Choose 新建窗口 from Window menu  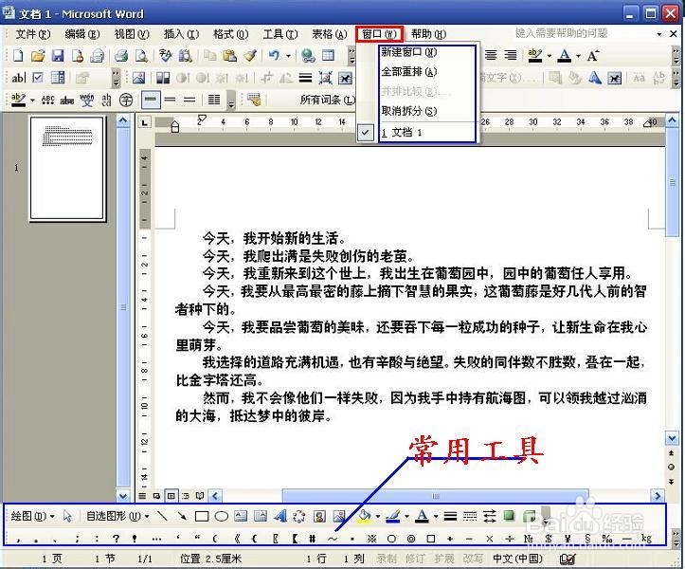[408, 52]
